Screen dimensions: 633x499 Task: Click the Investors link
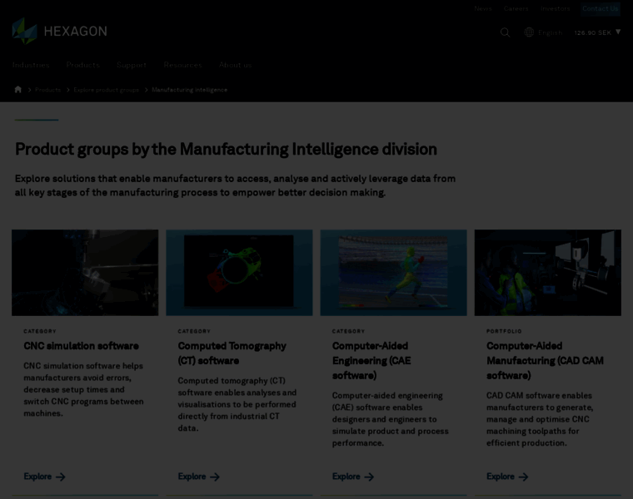click(555, 8)
